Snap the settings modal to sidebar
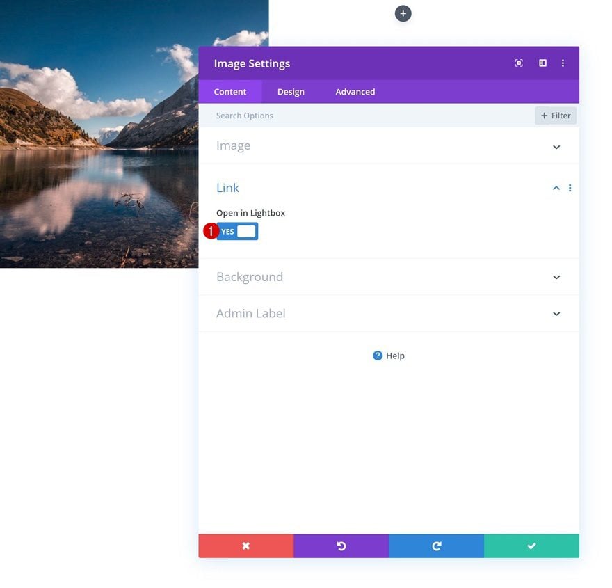Screen dimensions: 612x588 pos(542,63)
